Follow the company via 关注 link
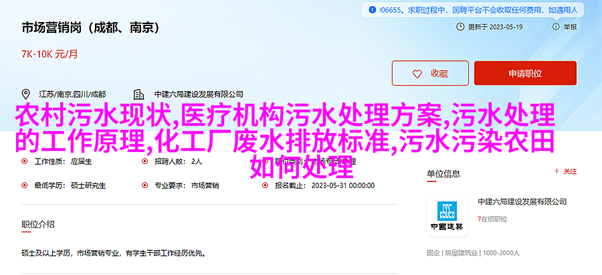This screenshot has width=602, height=275. tap(570, 172)
